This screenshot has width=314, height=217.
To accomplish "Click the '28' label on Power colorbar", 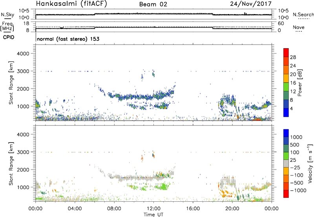I will tap(293, 57).
